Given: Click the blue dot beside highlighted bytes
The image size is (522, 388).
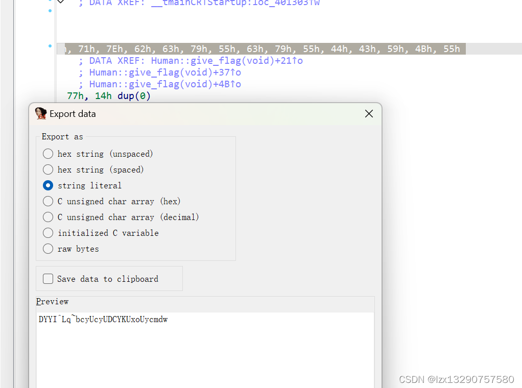Looking at the screenshot, I should click(49, 46).
